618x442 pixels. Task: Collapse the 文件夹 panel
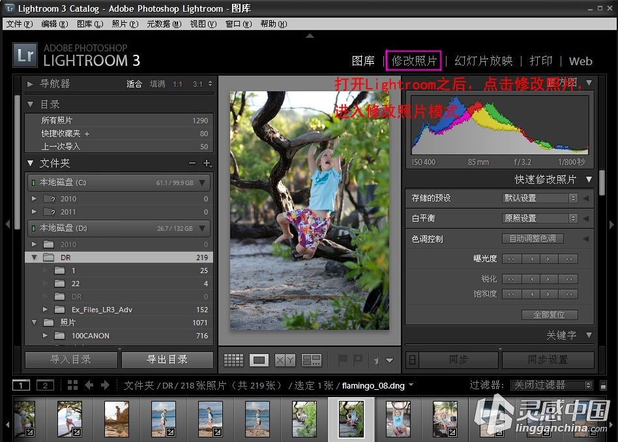tap(31, 163)
